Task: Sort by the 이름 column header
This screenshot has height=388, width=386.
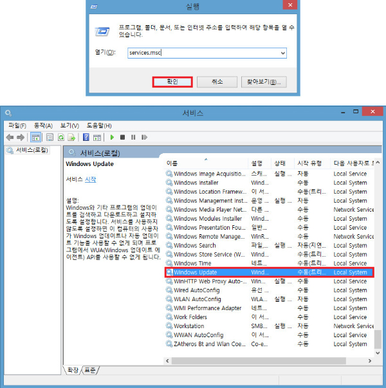Action: click(x=207, y=163)
